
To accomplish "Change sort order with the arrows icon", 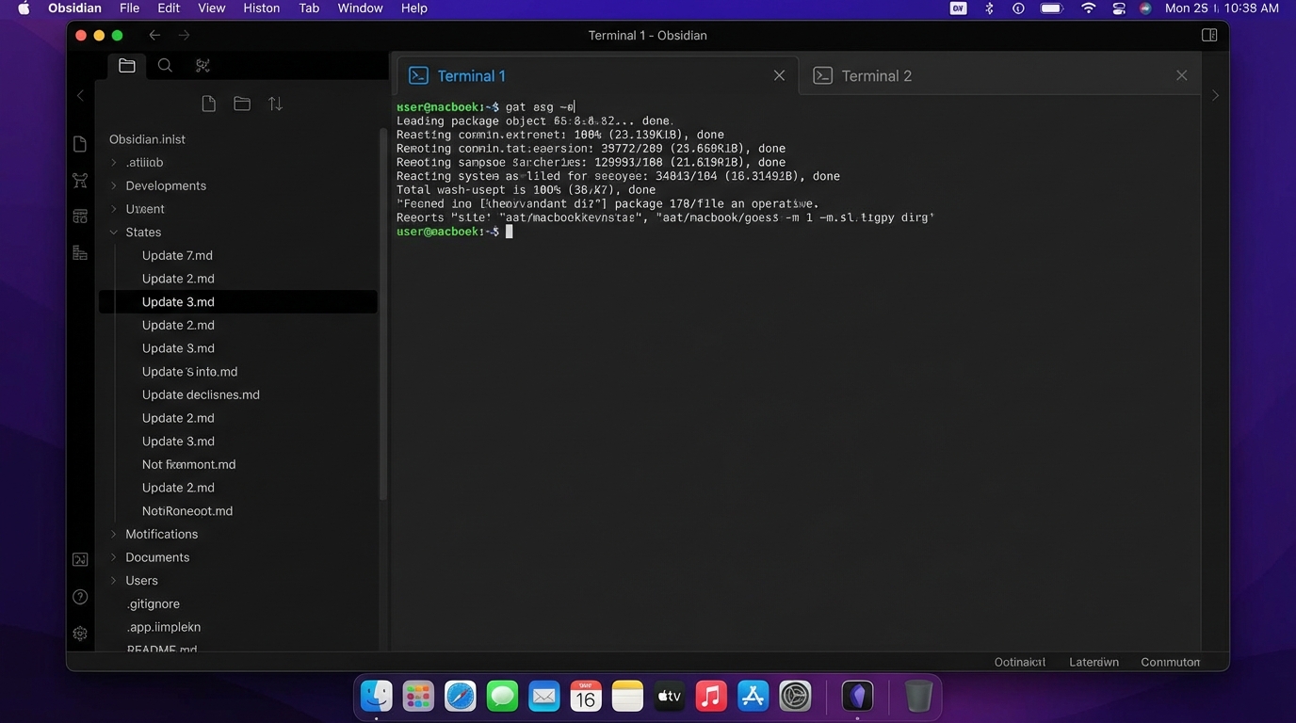I will [275, 104].
